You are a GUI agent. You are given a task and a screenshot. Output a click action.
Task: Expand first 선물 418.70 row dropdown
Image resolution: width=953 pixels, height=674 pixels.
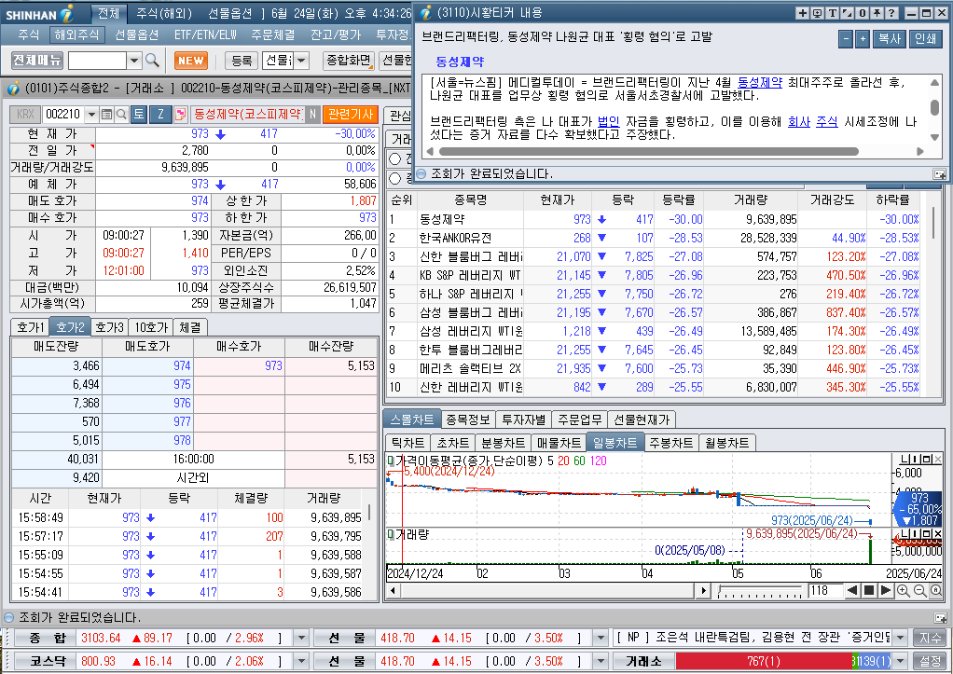click(x=601, y=639)
